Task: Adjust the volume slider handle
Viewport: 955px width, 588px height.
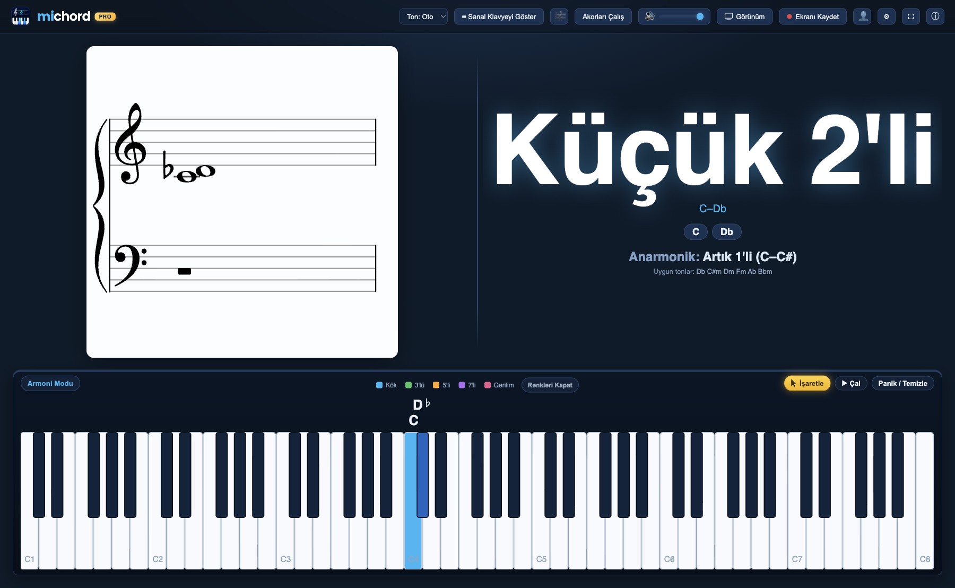Action: (x=700, y=16)
